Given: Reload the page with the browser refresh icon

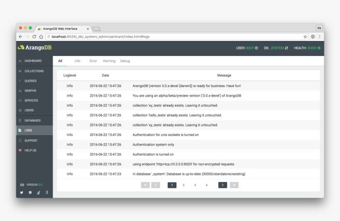Looking at the screenshot, I should point(34,36).
